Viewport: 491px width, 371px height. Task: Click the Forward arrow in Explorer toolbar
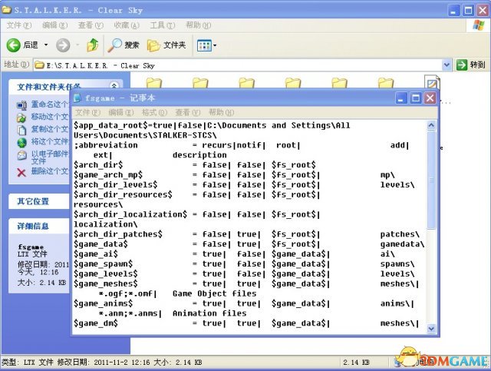[63, 45]
